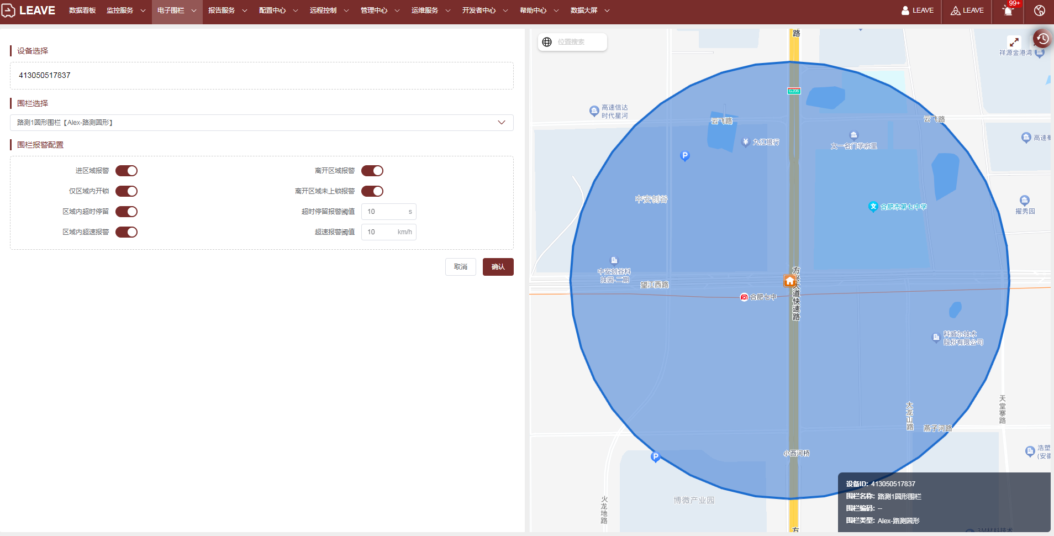The height and width of the screenshot is (536, 1054).
Task: Expand the 配置中心 dropdown menu
Action: point(278,10)
